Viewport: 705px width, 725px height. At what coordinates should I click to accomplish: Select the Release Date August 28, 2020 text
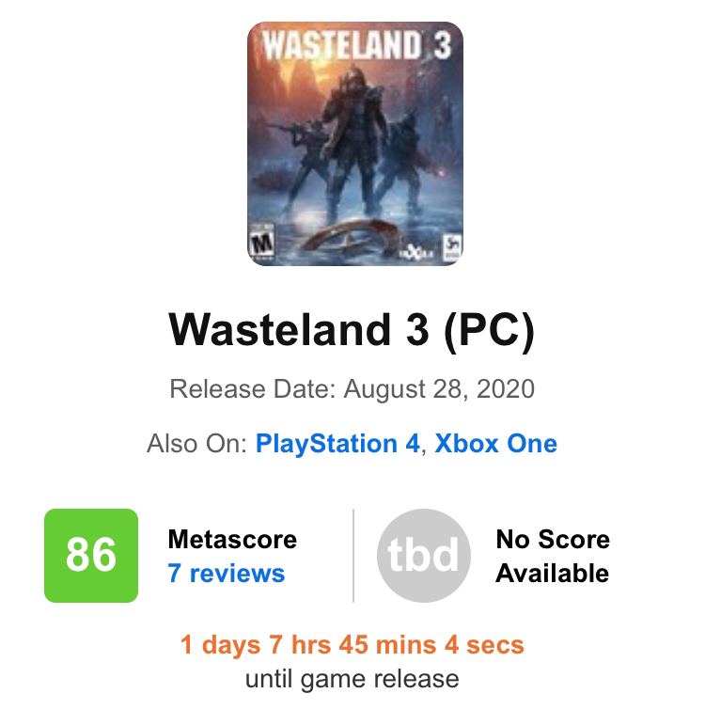pyautogui.click(x=352, y=389)
